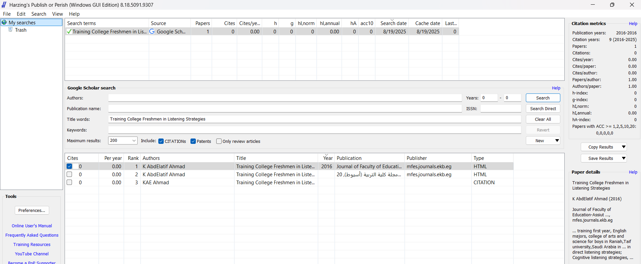Click the 2016 year cell
This screenshot has width=641, height=264.
(x=327, y=167)
